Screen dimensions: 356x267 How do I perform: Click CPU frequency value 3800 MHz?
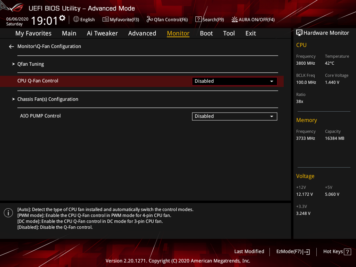tap(306, 63)
